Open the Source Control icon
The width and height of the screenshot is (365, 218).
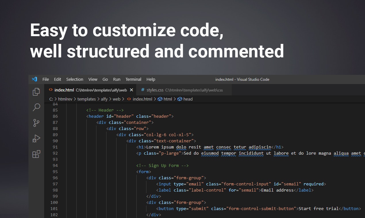point(36,123)
